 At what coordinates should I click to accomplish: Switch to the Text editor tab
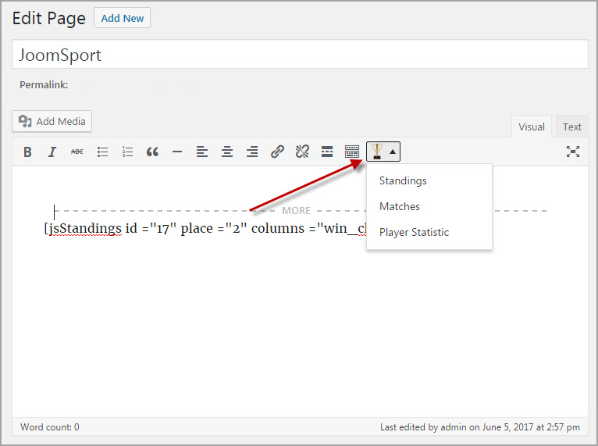coord(571,127)
